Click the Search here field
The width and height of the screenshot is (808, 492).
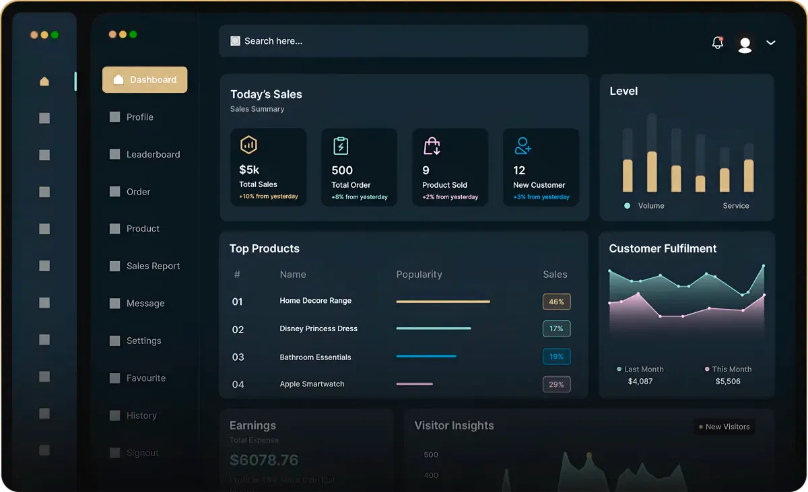point(403,41)
